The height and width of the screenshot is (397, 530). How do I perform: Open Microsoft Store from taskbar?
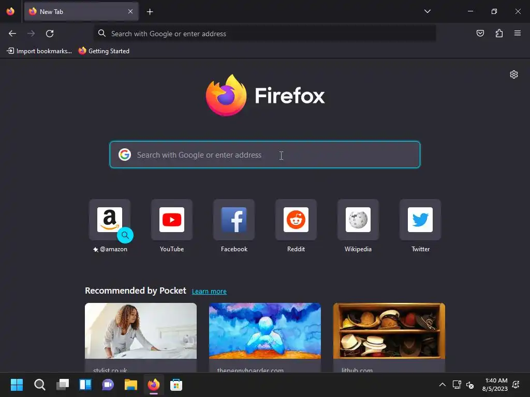pos(176,385)
